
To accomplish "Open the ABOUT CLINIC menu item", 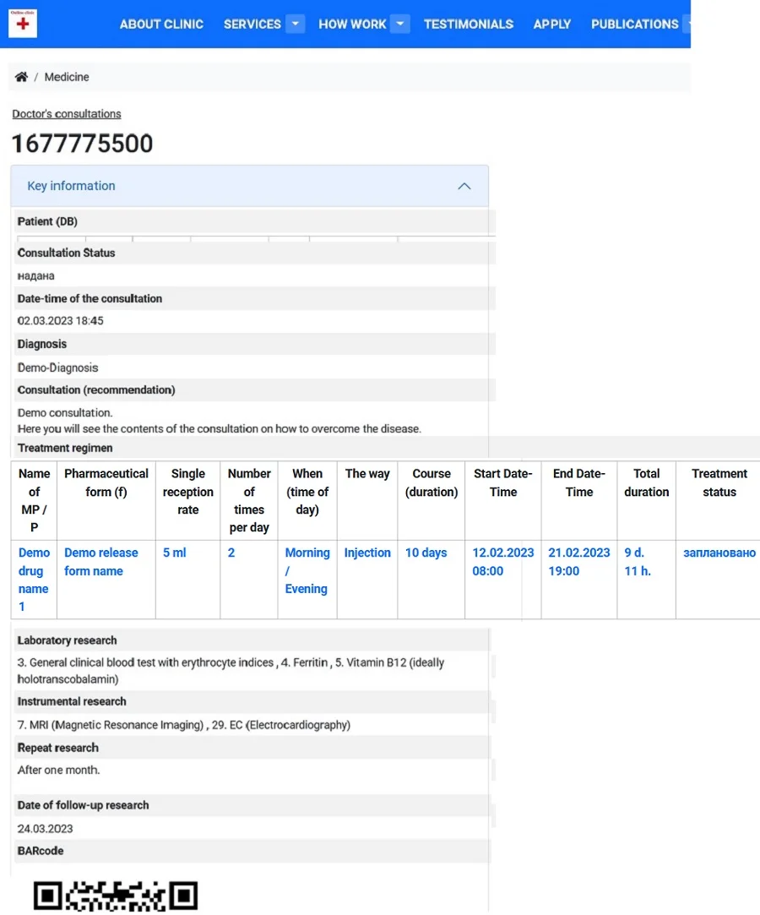I will tap(161, 24).
